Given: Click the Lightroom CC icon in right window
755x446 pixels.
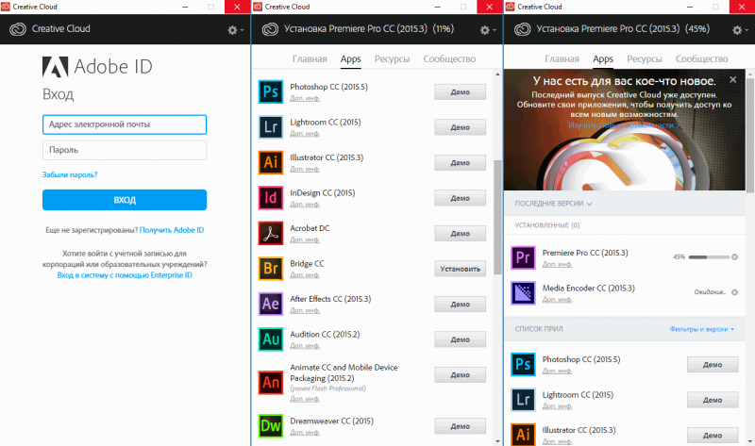Looking at the screenshot, I should click(x=523, y=400).
